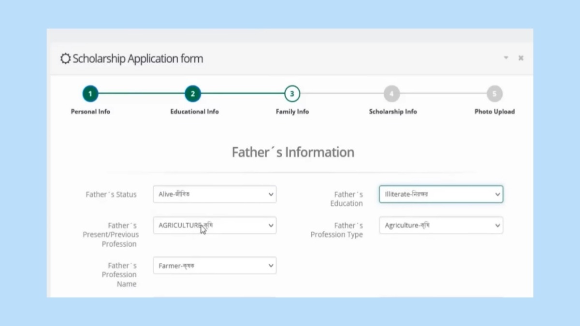580x326 pixels.
Task: Close the Scholarship Application form panel
Action: pos(521,58)
